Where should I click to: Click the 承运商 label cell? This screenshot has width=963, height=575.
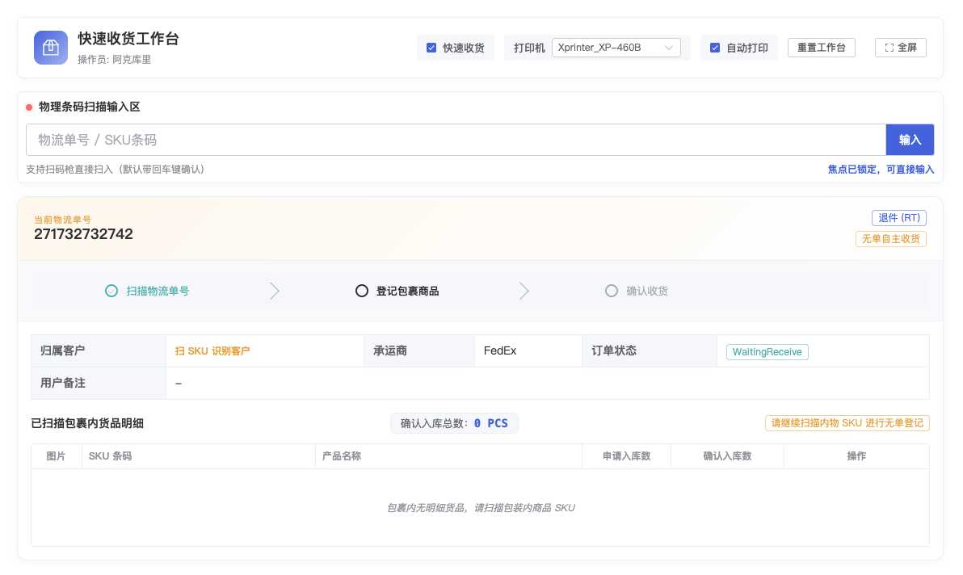click(x=418, y=351)
